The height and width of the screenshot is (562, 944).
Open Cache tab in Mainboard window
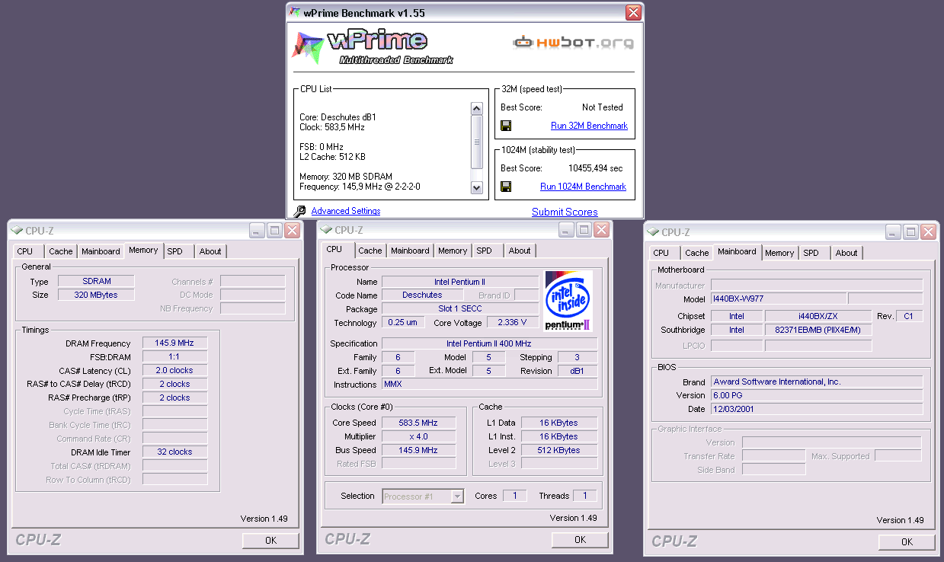697,253
